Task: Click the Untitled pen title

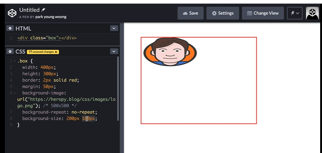Action: pyautogui.click(x=29, y=10)
